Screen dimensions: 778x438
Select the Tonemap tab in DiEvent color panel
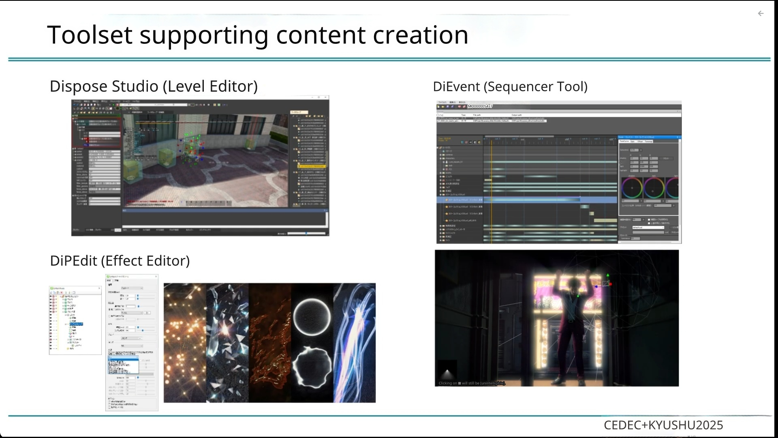pyautogui.click(x=648, y=141)
